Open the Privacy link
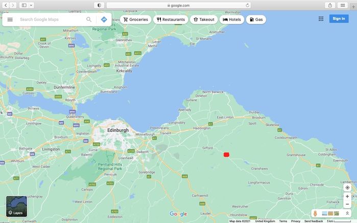This screenshot has height=223, width=357. point(296,221)
